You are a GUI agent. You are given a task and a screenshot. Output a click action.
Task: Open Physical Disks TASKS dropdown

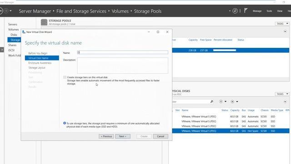tap(282, 94)
